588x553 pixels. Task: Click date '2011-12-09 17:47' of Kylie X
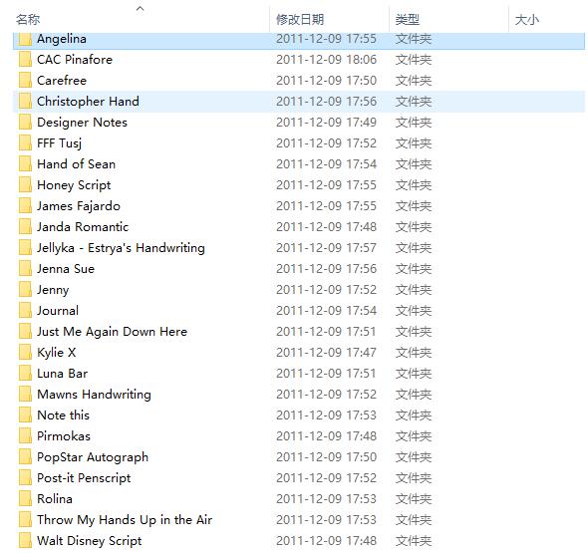pos(326,353)
